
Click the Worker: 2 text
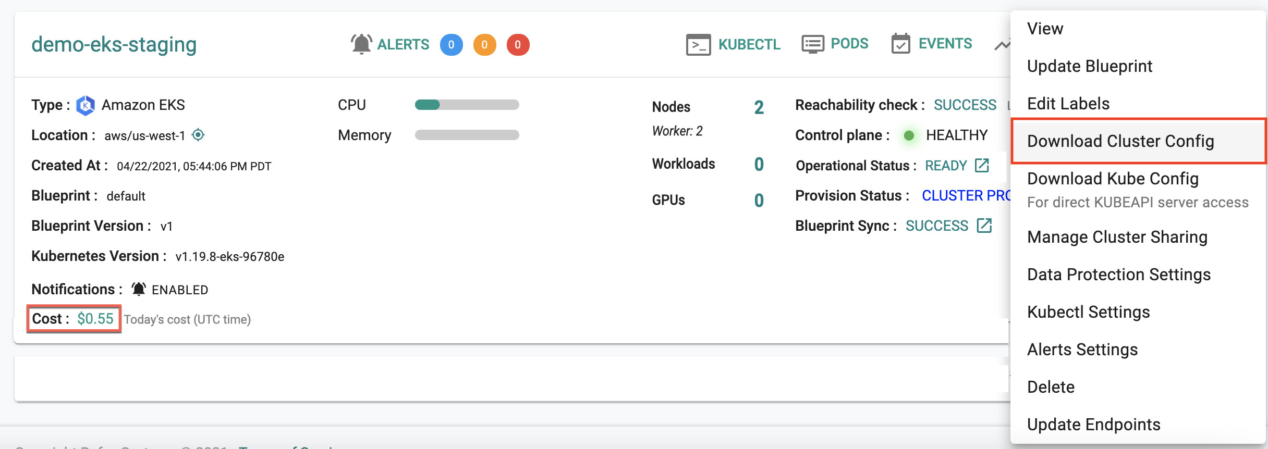pyautogui.click(x=677, y=131)
